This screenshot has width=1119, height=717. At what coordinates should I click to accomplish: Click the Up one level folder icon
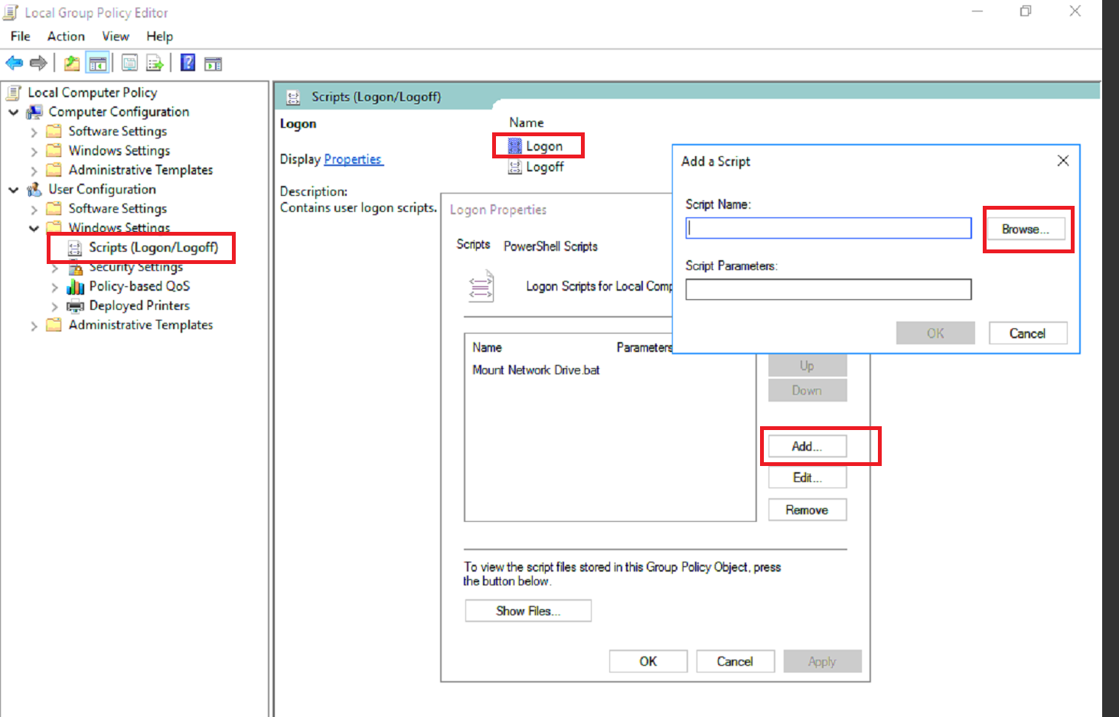click(x=72, y=64)
